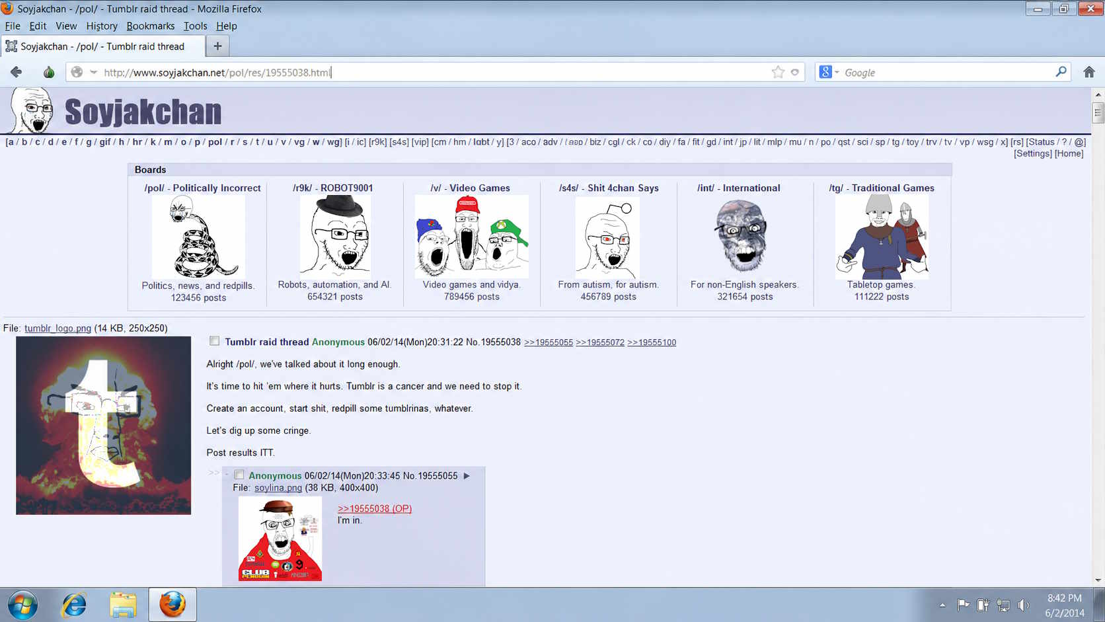Open the /r9k/ - ROBOT9001 board heading

pyautogui.click(x=333, y=188)
